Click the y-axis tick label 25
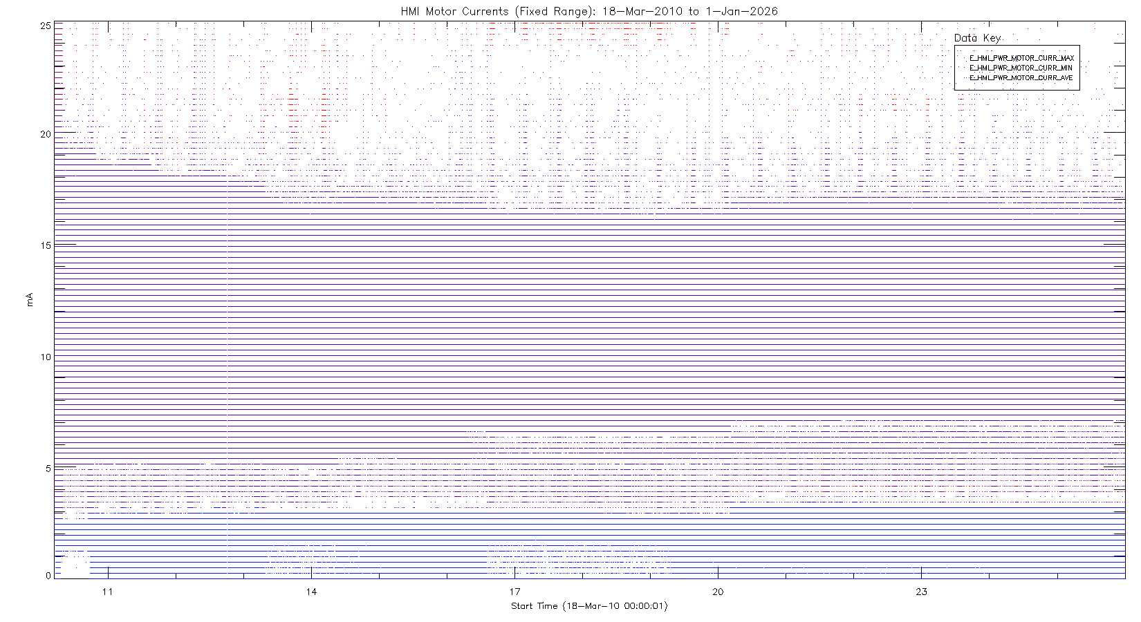The width and height of the screenshot is (1141, 622). (46, 26)
